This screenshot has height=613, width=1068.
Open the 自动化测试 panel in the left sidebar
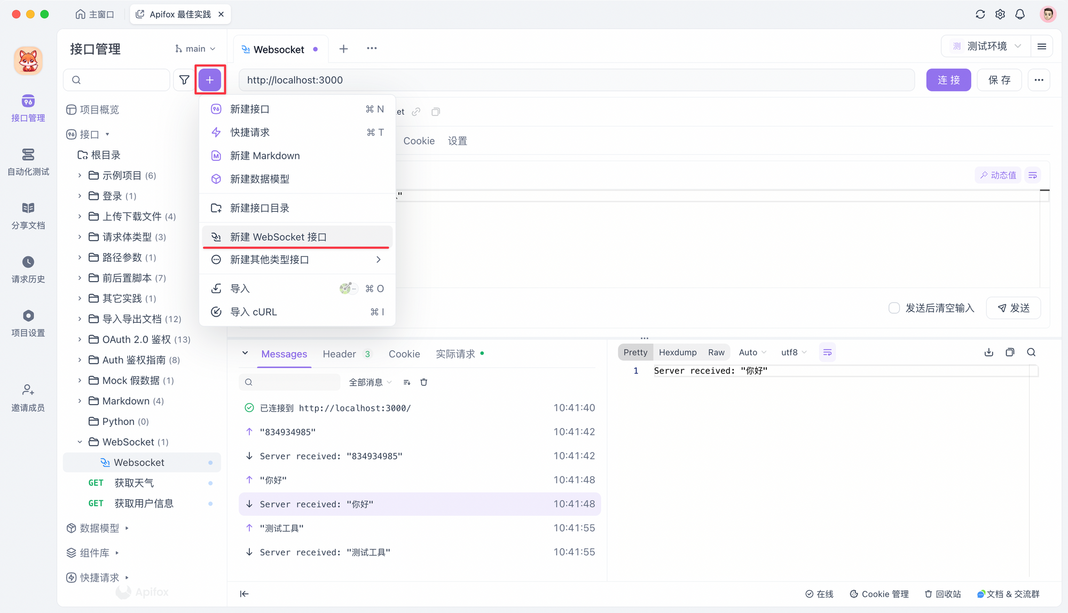click(27, 160)
